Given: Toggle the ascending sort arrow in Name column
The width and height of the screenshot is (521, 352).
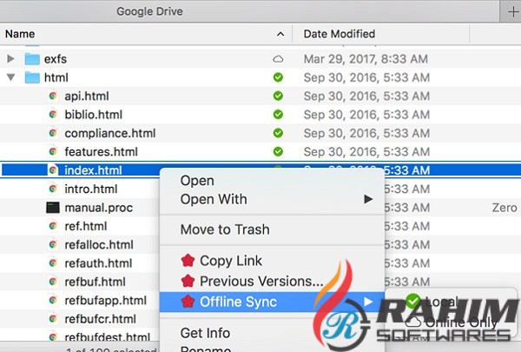Looking at the screenshot, I should [x=280, y=34].
